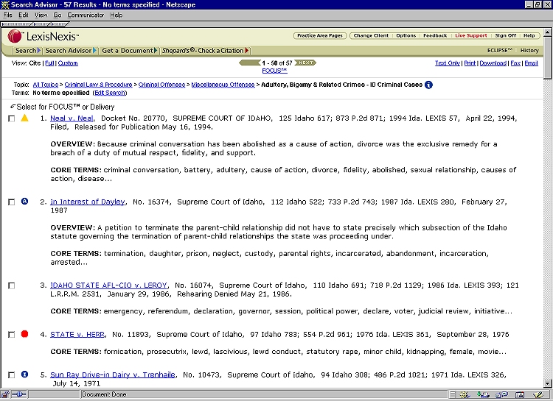Open the Composer icon in the component bar
Image resolution: width=553 pixels, height=401 pixels.
(x=538, y=394)
